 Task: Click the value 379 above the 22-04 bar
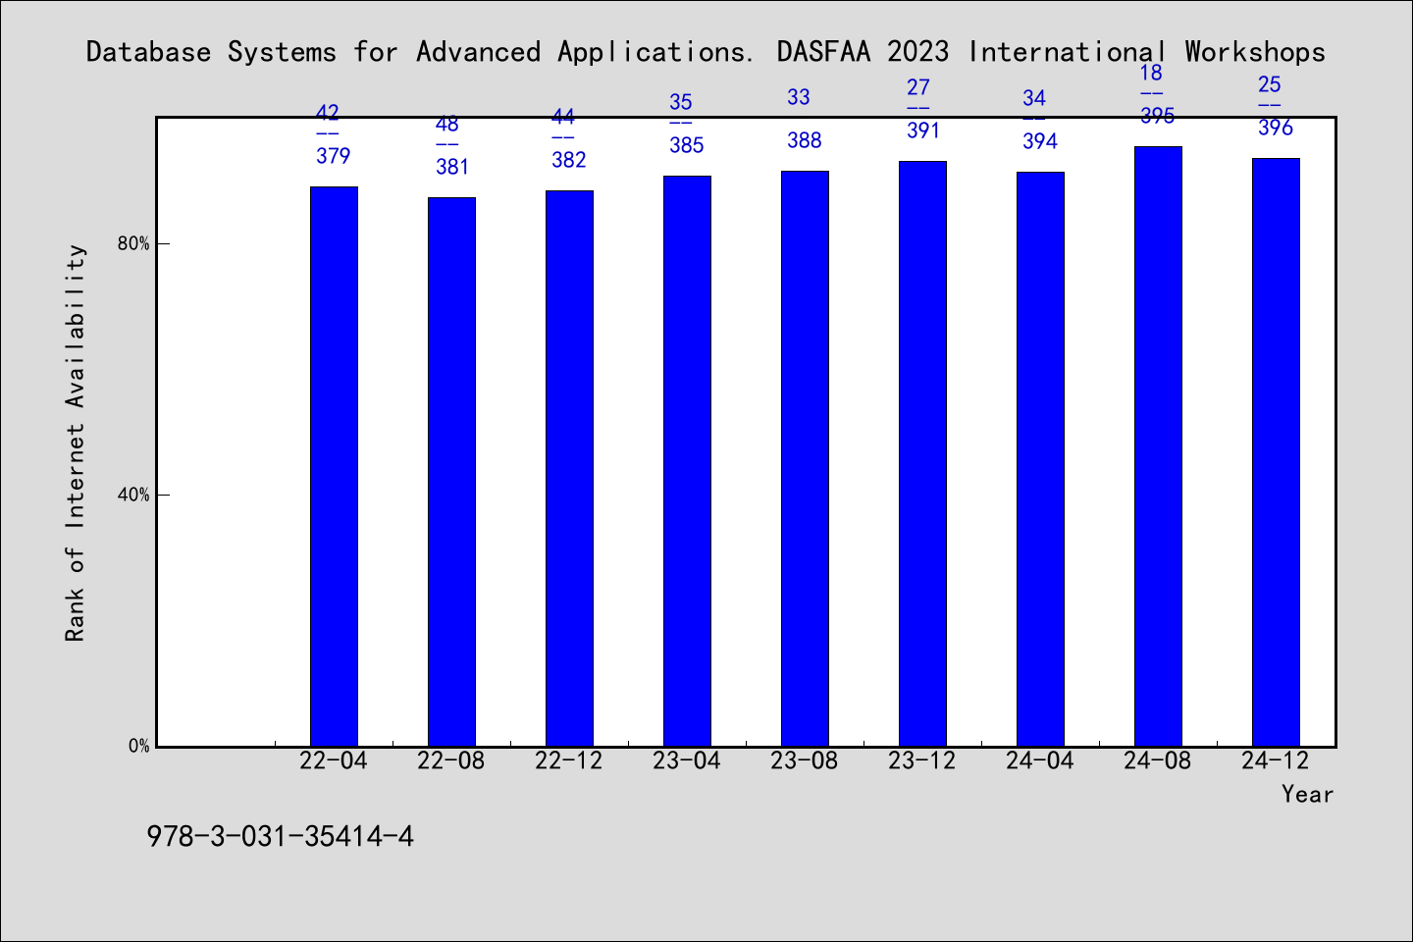(334, 155)
